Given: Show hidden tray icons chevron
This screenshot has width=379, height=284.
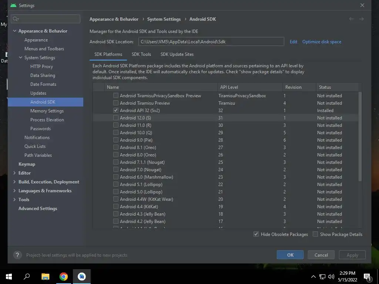Looking at the screenshot, I should pyautogui.click(x=313, y=277).
